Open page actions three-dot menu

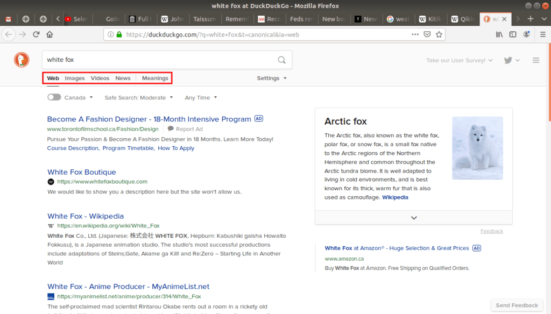click(415, 34)
